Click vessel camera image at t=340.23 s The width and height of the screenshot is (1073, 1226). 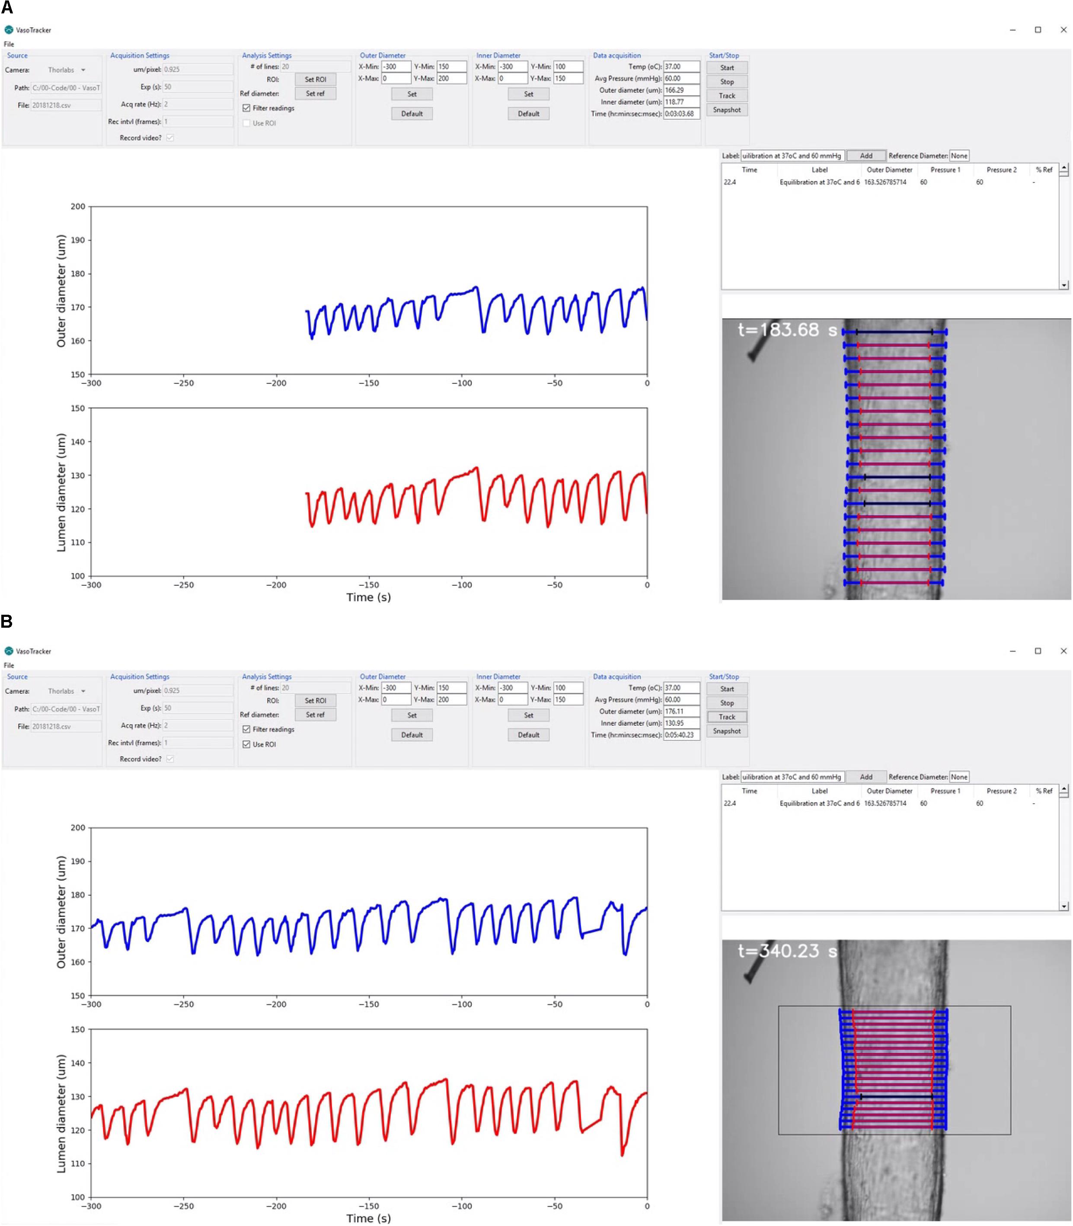point(896,1080)
